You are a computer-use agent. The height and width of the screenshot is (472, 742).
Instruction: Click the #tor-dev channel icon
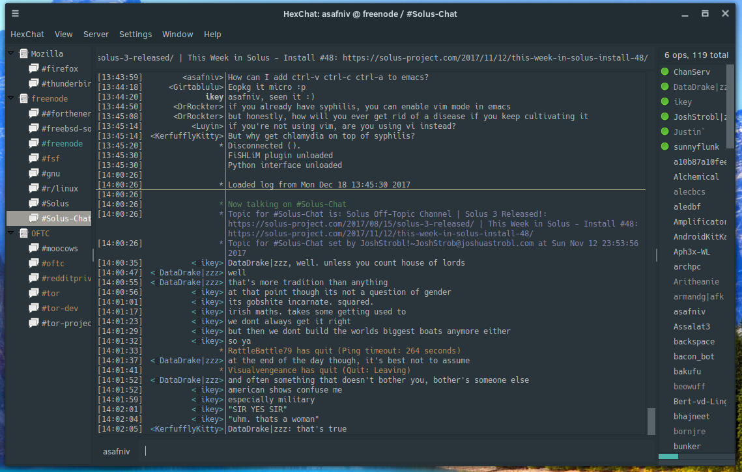click(34, 309)
